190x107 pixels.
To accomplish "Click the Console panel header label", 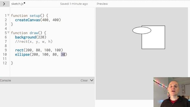I will coord(5,81).
